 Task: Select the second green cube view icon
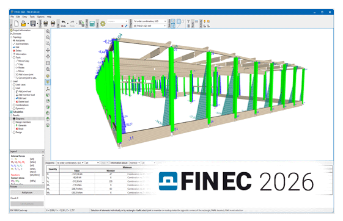(x=48, y=101)
